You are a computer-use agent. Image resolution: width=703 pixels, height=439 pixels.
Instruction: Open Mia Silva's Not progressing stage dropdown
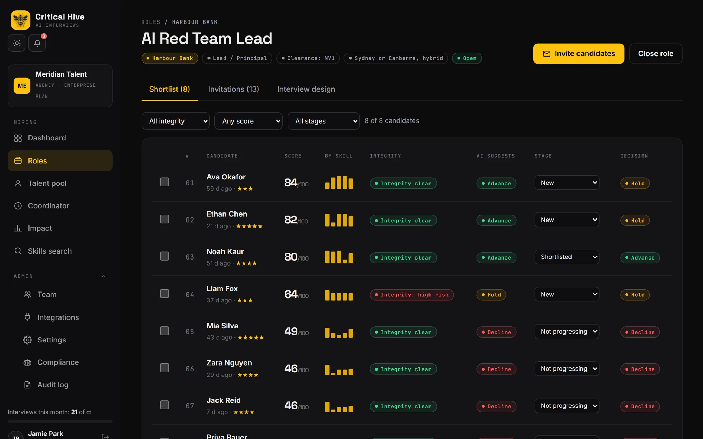pyautogui.click(x=567, y=332)
